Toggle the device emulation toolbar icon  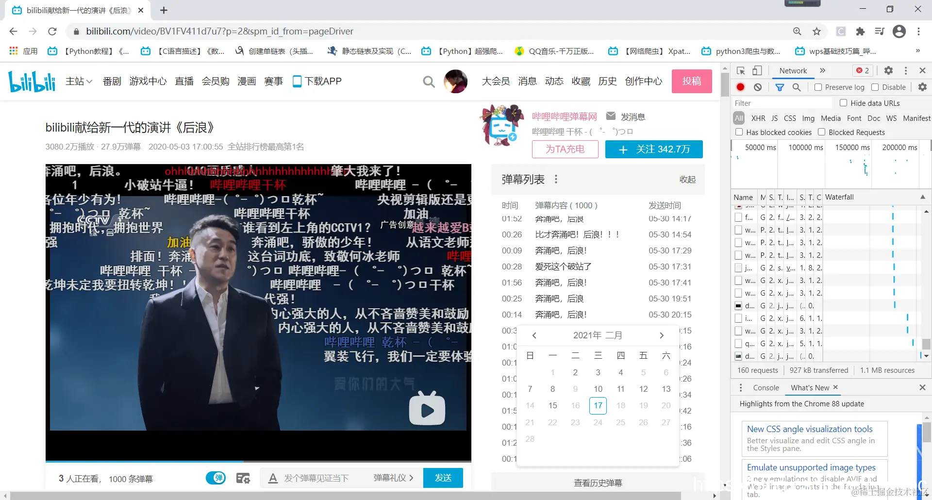pyautogui.click(x=757, y=70)
